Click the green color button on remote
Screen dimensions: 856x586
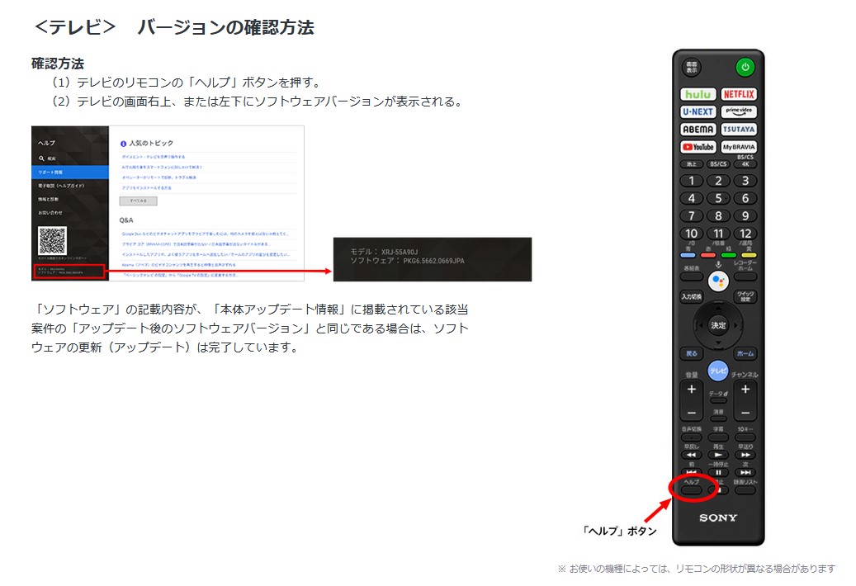click(728, 255)
